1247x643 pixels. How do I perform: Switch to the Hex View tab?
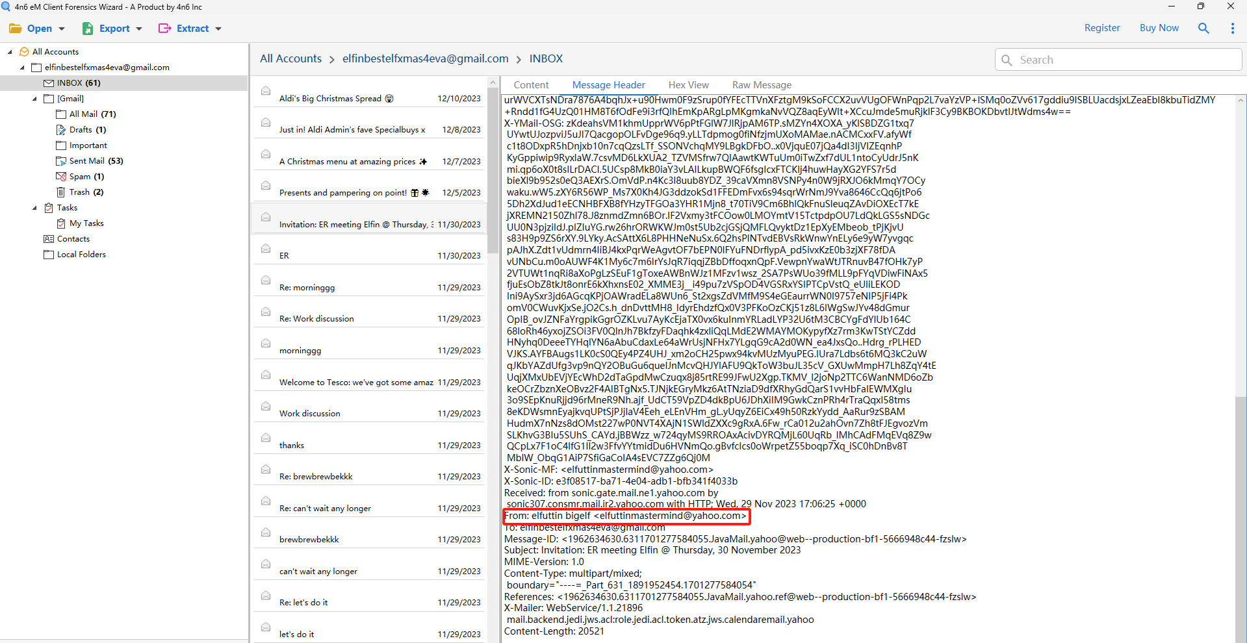point(688,85)
